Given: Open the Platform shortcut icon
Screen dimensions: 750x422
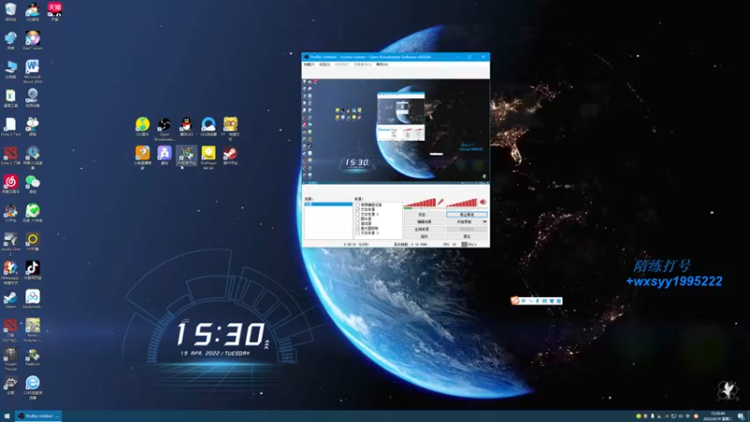Looking at the screenshot, I should point(32,356).
